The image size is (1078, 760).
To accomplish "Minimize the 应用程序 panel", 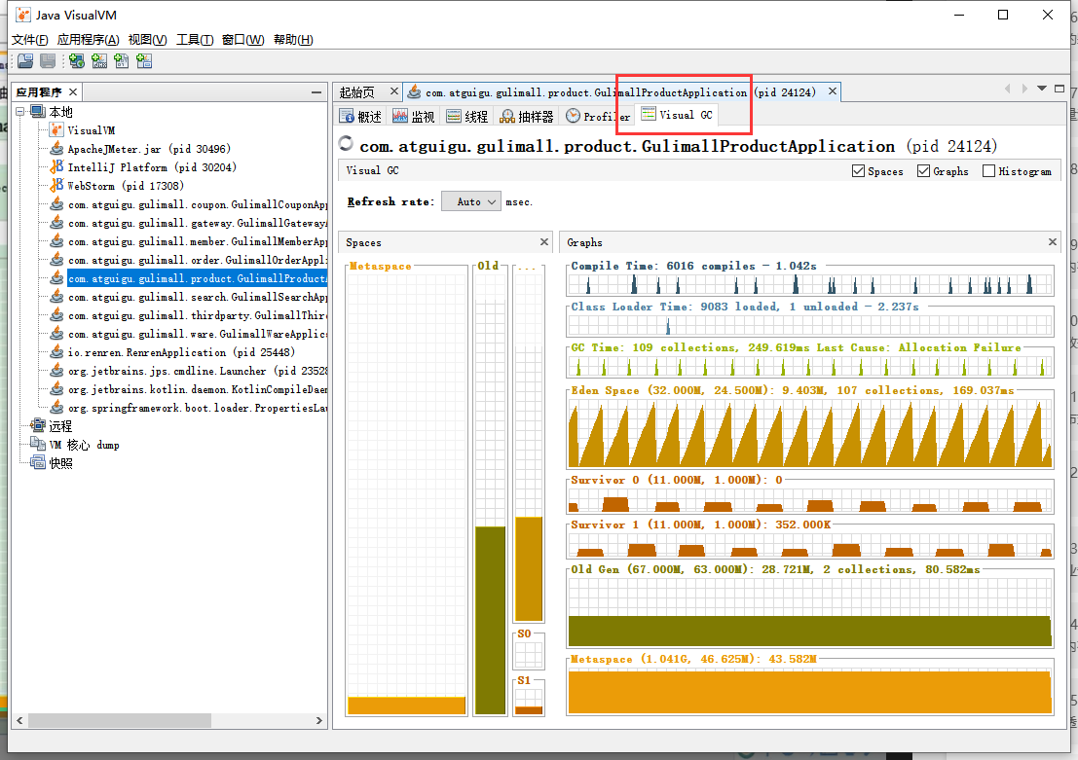I will click(316, 92).
